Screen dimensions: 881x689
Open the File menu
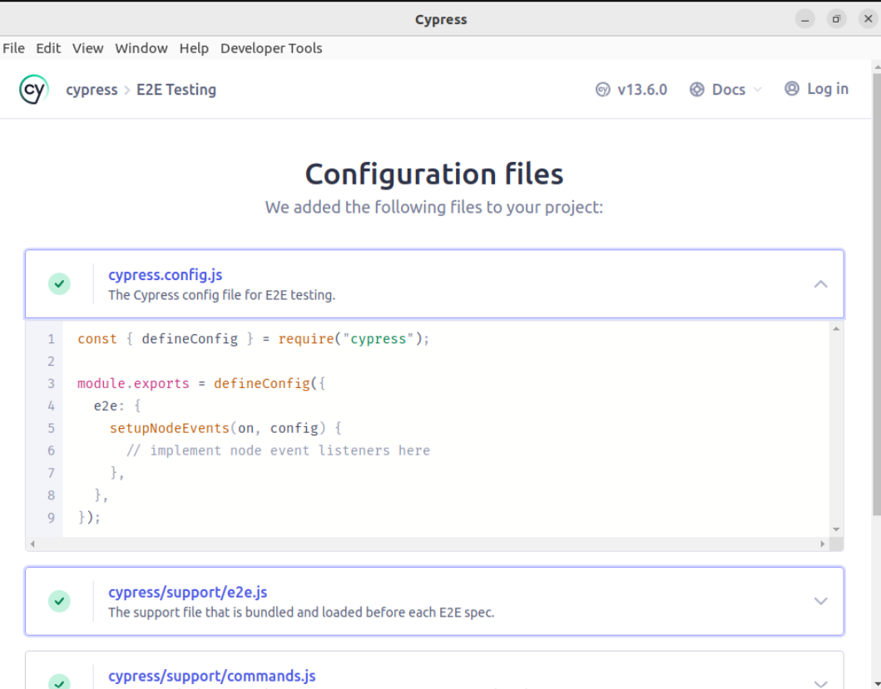click(x=14, y=48)
